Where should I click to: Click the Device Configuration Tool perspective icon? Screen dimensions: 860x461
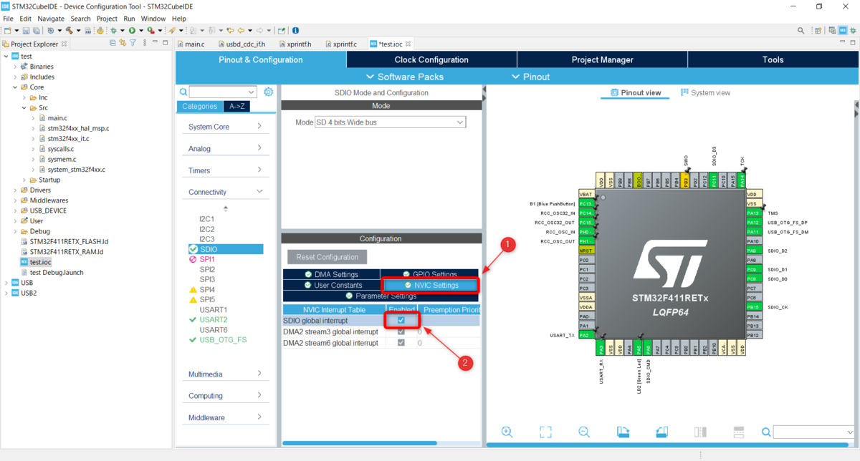click(844, 31)
